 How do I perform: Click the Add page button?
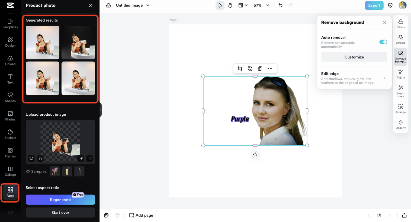pos(141,215)
